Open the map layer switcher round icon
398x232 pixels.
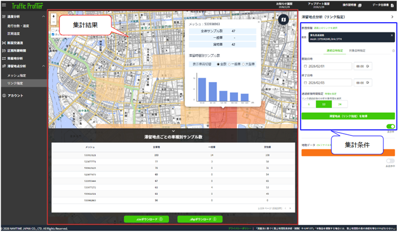[x=283, y=19]
